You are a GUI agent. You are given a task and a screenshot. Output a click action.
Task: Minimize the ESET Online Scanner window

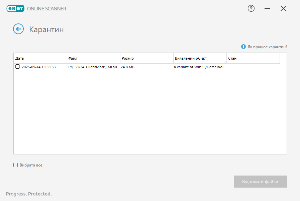coord(267,9)
